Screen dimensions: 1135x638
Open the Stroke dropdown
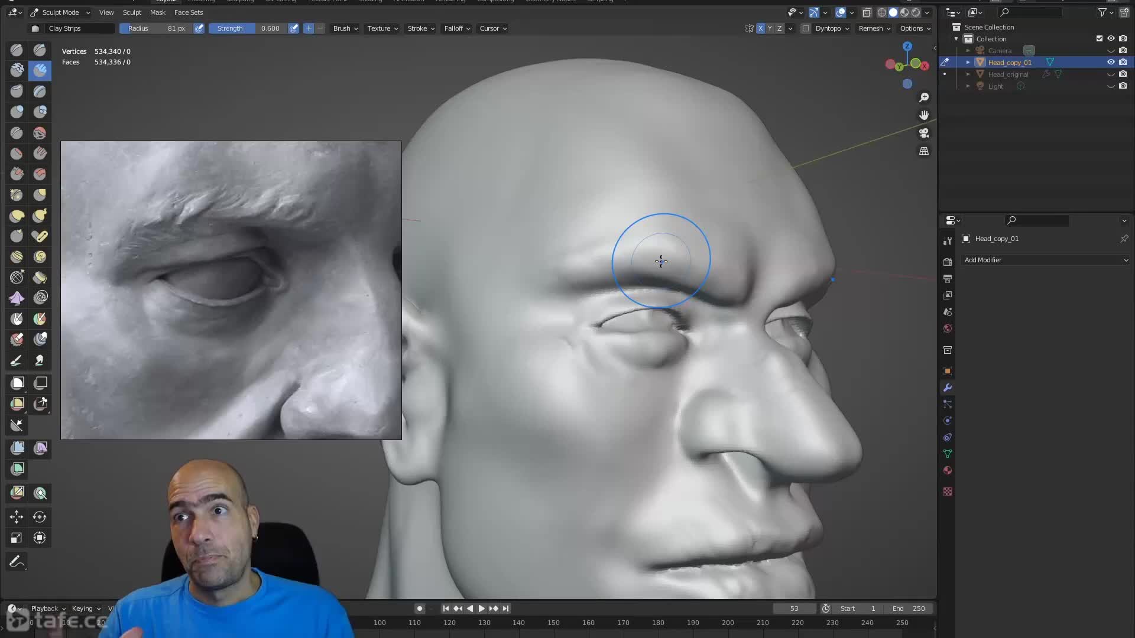(x=421, y=28)
